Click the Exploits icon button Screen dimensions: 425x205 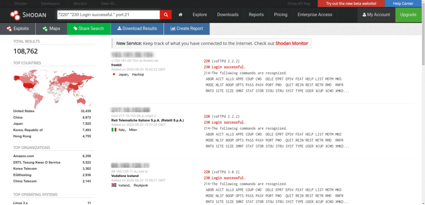(x=17, y=29)
